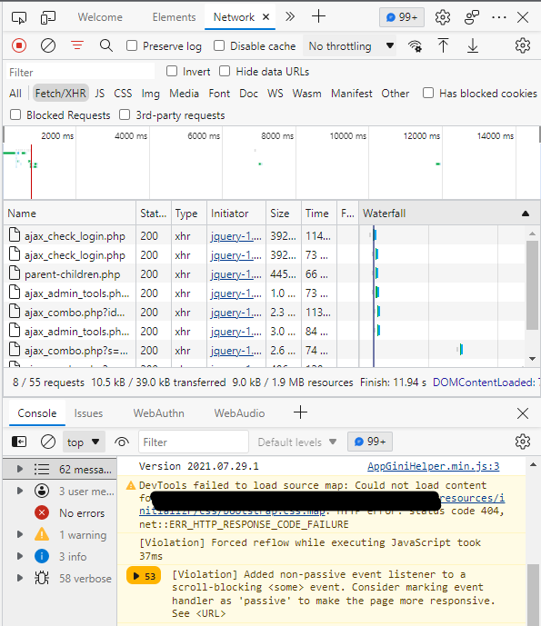The height and width of the screenshot is (626, 541).
Task: Click the Name column header
Action: 69,214
